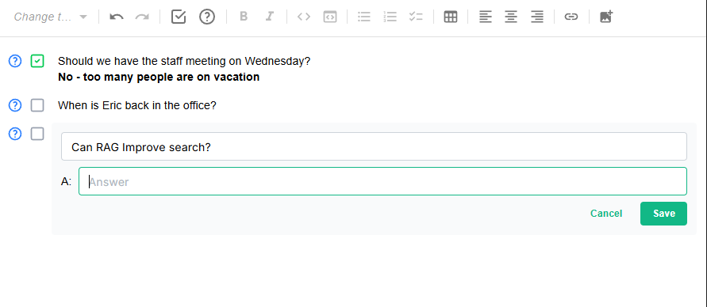Create a checklist from the toolbar

point(416,17)
